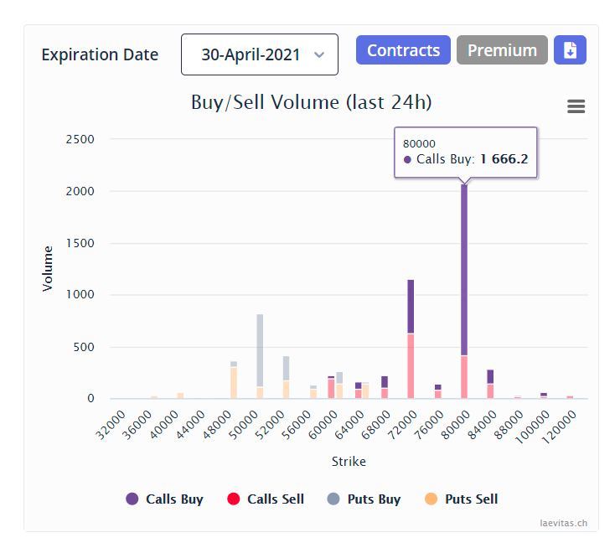The width and height of the screenshot is (615, 543).
Task: Click the red Calls Sell legend dot
Action: pyautogui.click(x=234, y=499)
